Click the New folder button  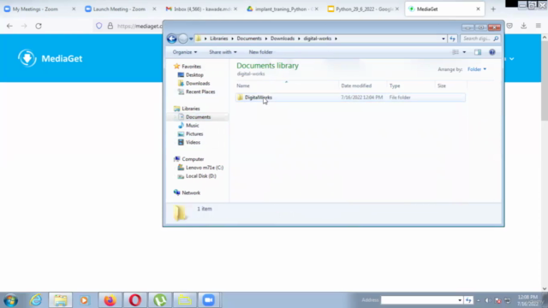point(260,52)
